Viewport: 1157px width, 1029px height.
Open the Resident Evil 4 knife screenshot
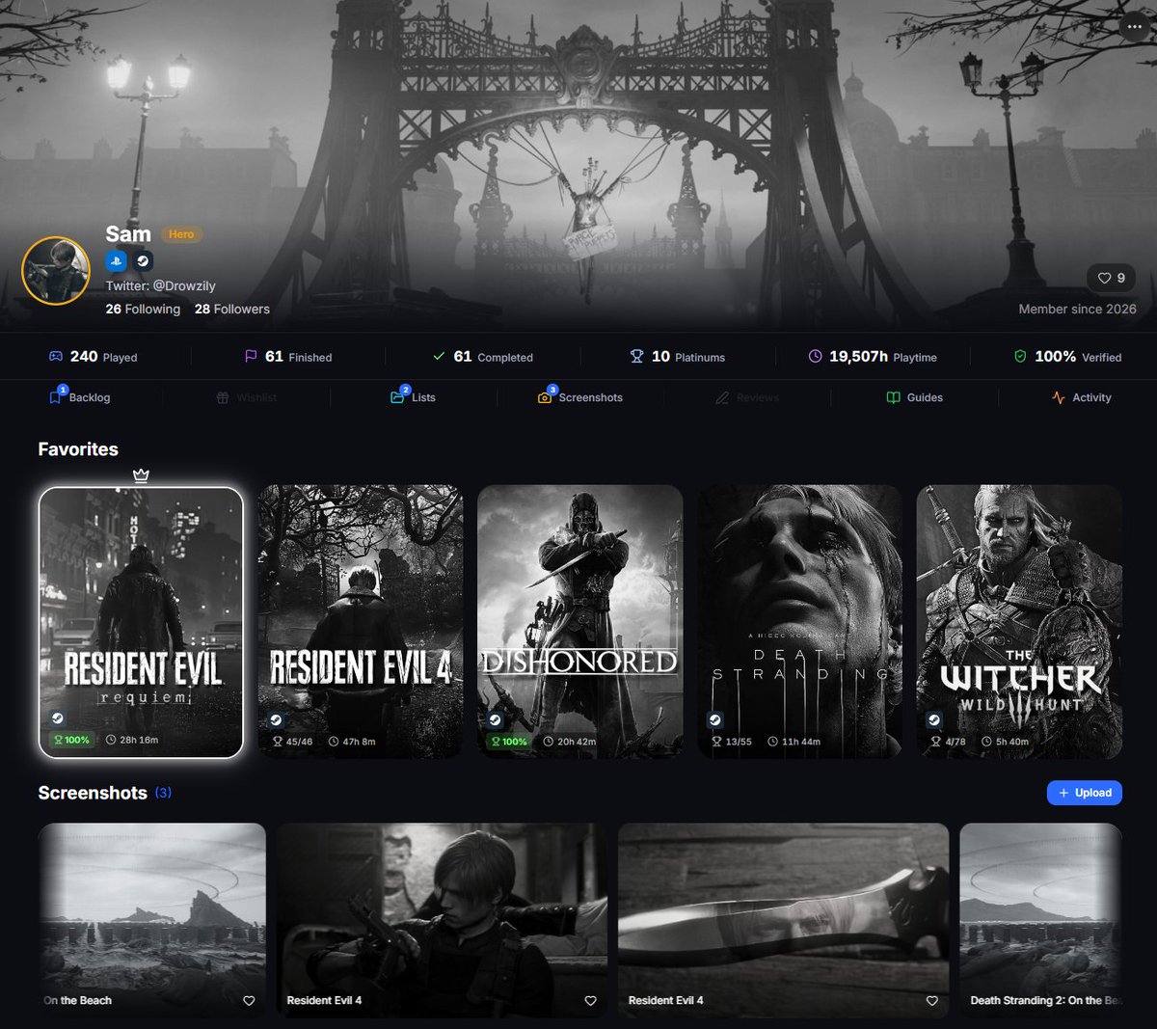[x=784, y=919]
